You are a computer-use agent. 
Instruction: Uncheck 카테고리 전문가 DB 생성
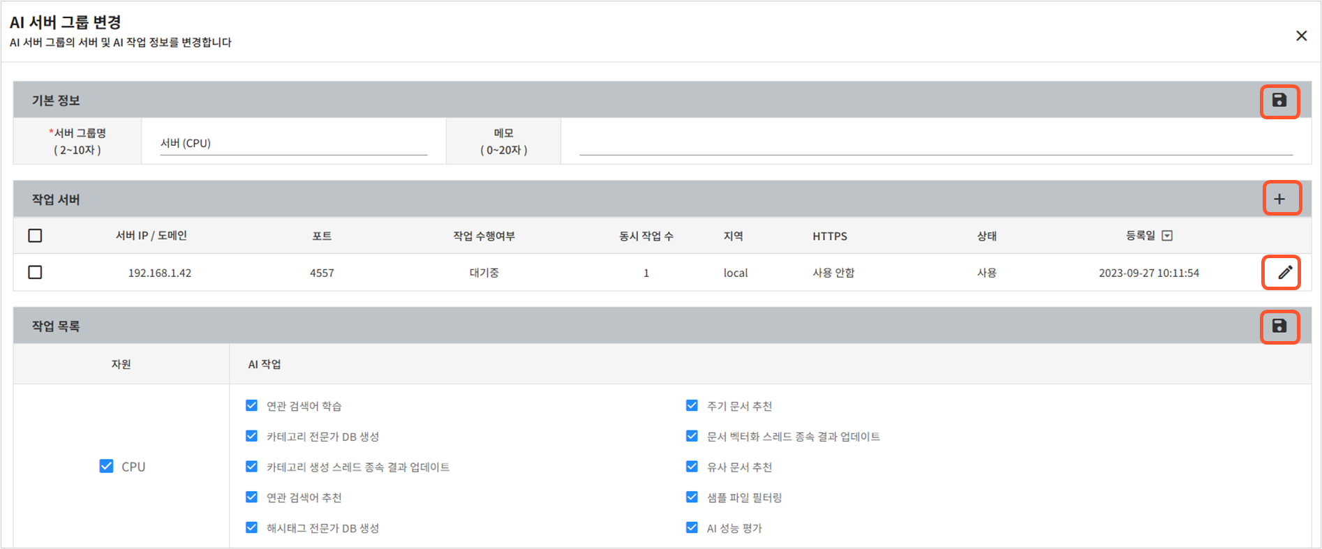(252, 436)
